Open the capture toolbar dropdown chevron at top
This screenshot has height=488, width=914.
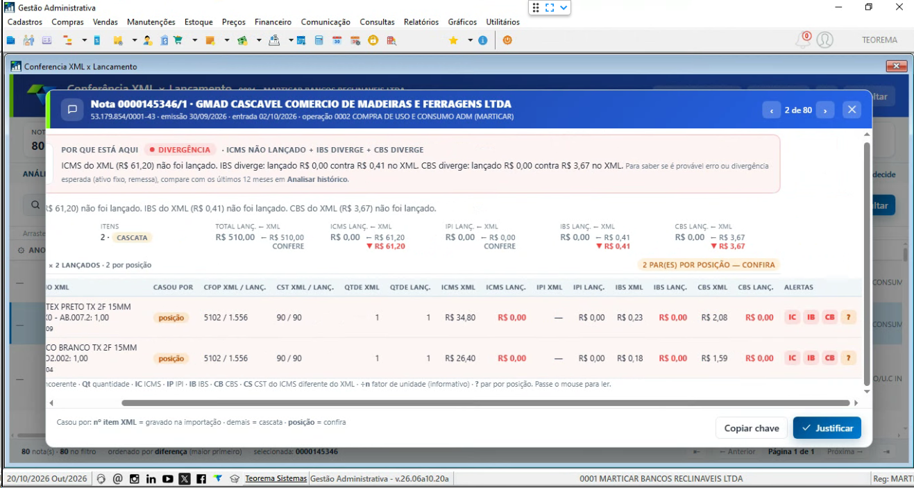(564, 8)
